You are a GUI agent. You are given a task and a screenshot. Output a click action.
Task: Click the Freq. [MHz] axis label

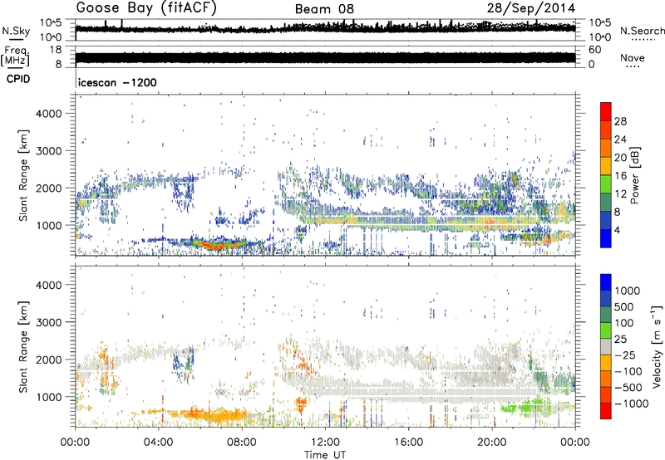(x=15, y=56)
